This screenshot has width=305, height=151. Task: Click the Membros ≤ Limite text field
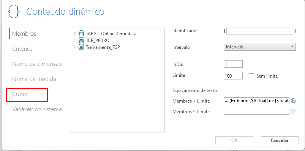click(256, 111)
